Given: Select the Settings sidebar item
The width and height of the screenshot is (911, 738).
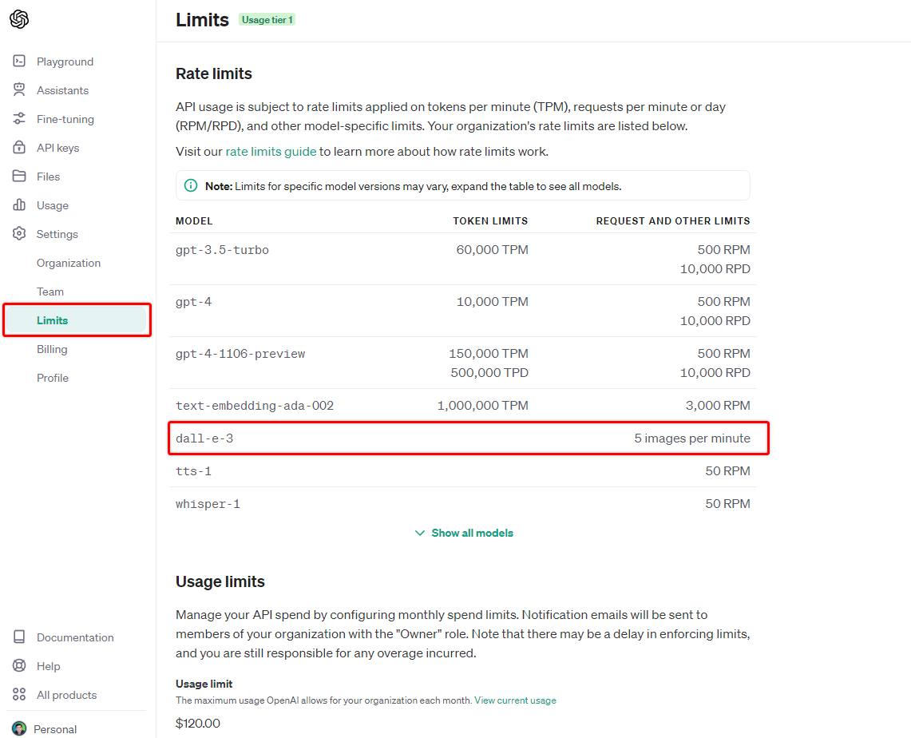Looking at the screenshot, I should click(57, 234).
